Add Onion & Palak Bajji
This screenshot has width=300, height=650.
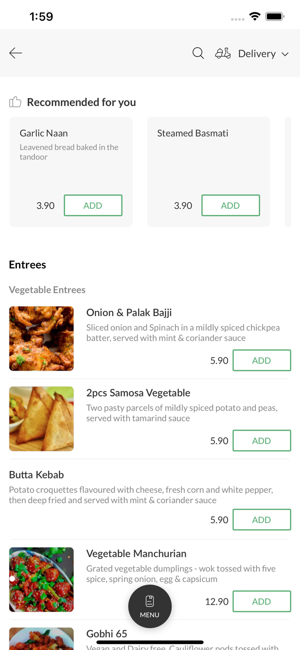[x=262, y=360]
